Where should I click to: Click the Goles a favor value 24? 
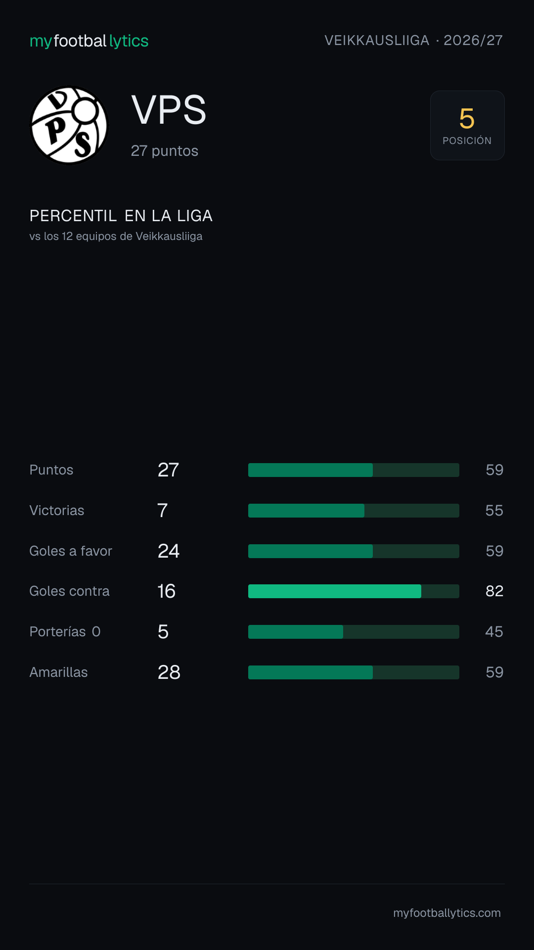[169, 551]
